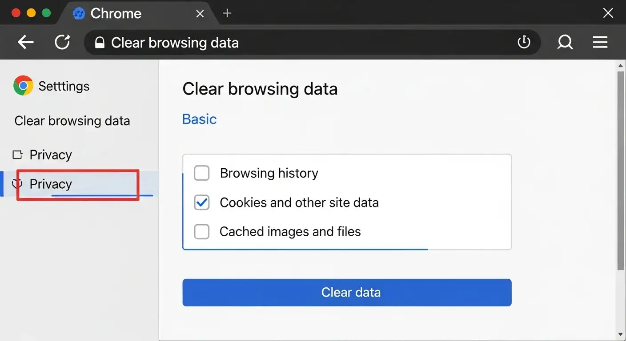Image resolution: width=626 pixels, height=341 pixels.
Task: Click the Chrome logo next to Settings
Action: click(x=22, y=86)
